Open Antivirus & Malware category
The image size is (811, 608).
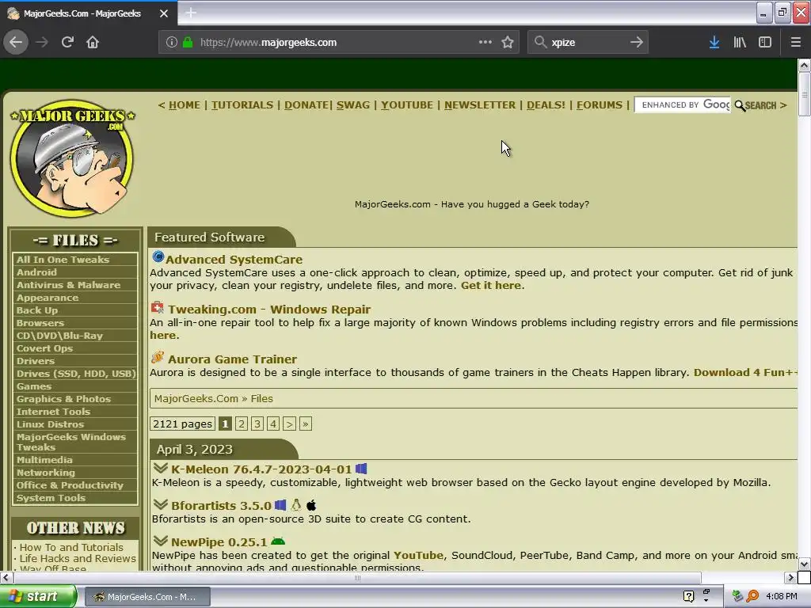pos(68,285)
